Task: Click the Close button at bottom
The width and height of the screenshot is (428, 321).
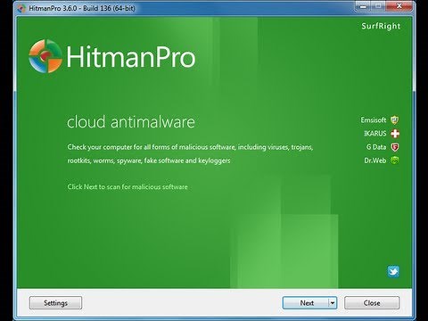Action: (x=372, y=303)
